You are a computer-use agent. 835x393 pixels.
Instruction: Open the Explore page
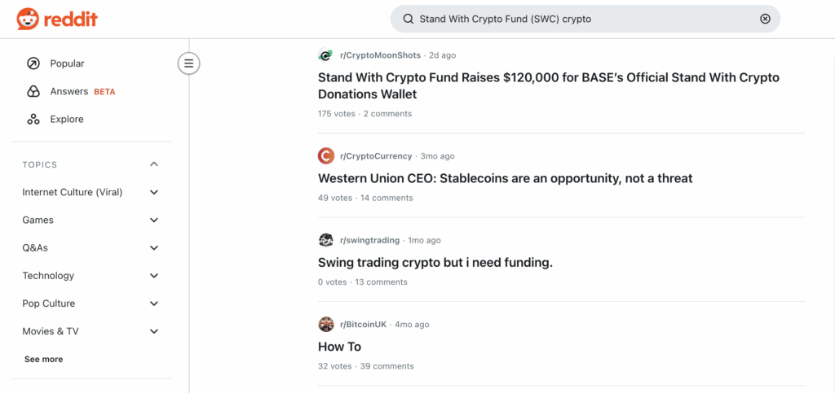[67, 119]
